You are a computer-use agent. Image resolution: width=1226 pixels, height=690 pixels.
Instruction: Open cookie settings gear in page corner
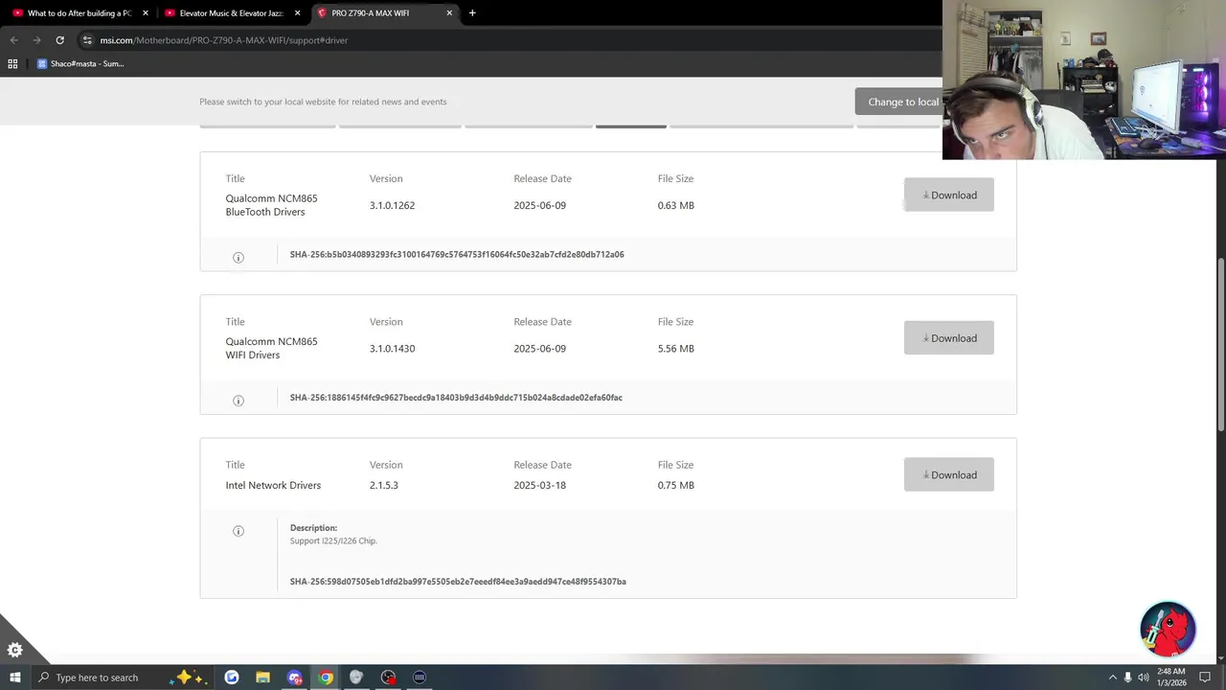coord(14,650)
